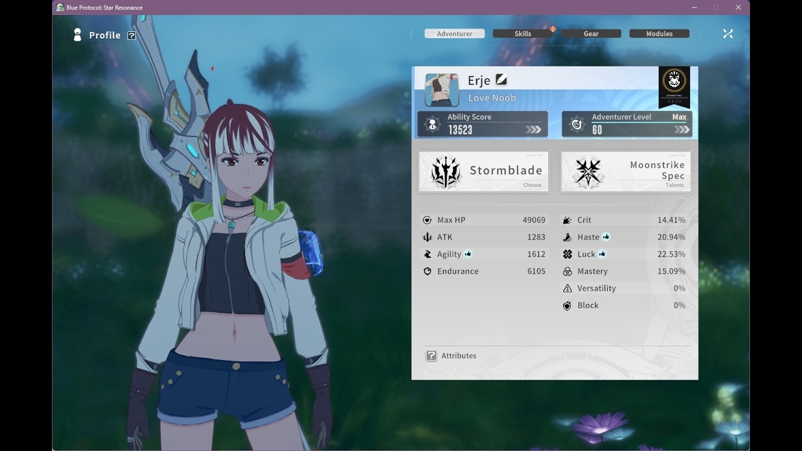Viewport: 802px width, 451px height.
Task: Click the character avatar portrait thumbnail
Action: 442,90
